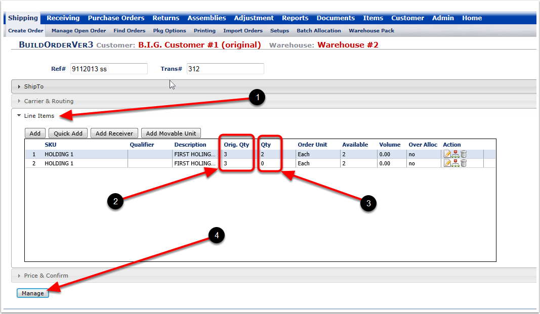Click the Orig. Qty column header
Viewport: 540px width, 314px height.
click(x=236, y=145)
